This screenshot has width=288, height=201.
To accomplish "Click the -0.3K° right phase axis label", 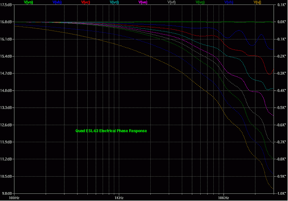I will coord(281,74).
